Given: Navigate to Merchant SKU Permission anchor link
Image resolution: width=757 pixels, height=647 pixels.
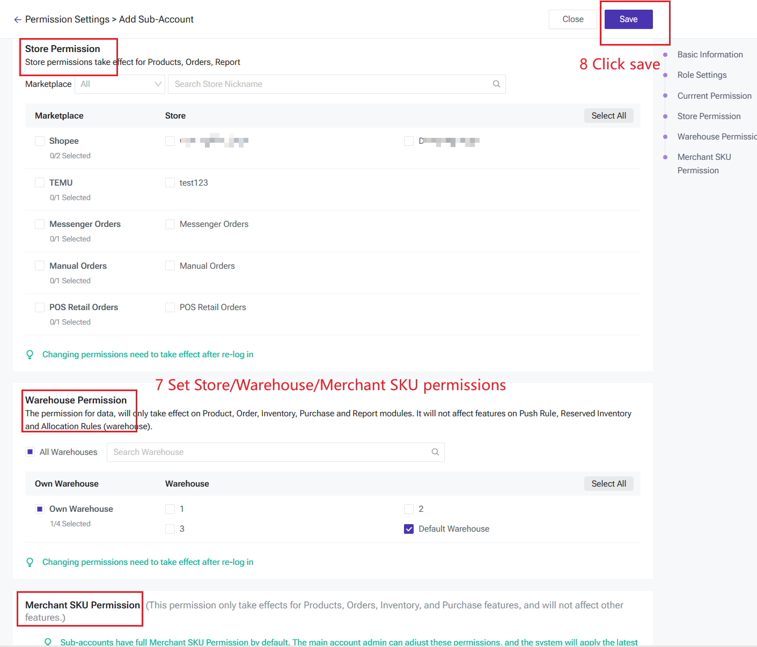Looking at the screenshot, I should pos(704,164).
